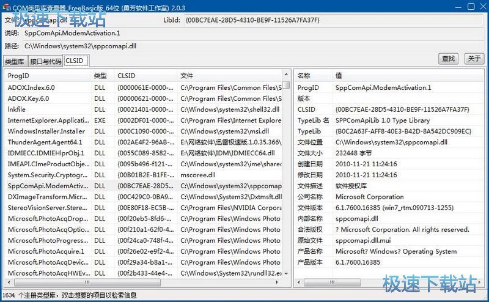Select the ADOX.Key.6.0 row
The width and height of the screenshot is (489, 302).
tap(144, 98)
